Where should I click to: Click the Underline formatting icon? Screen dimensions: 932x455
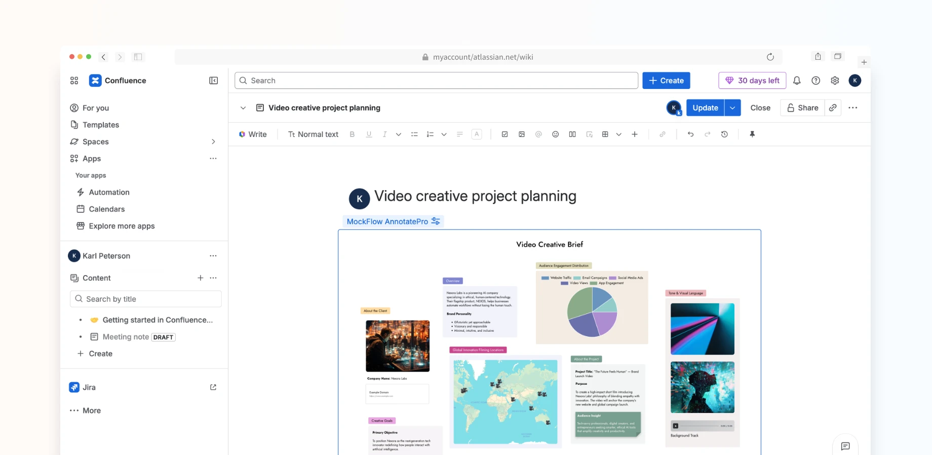tap(369, 134)
